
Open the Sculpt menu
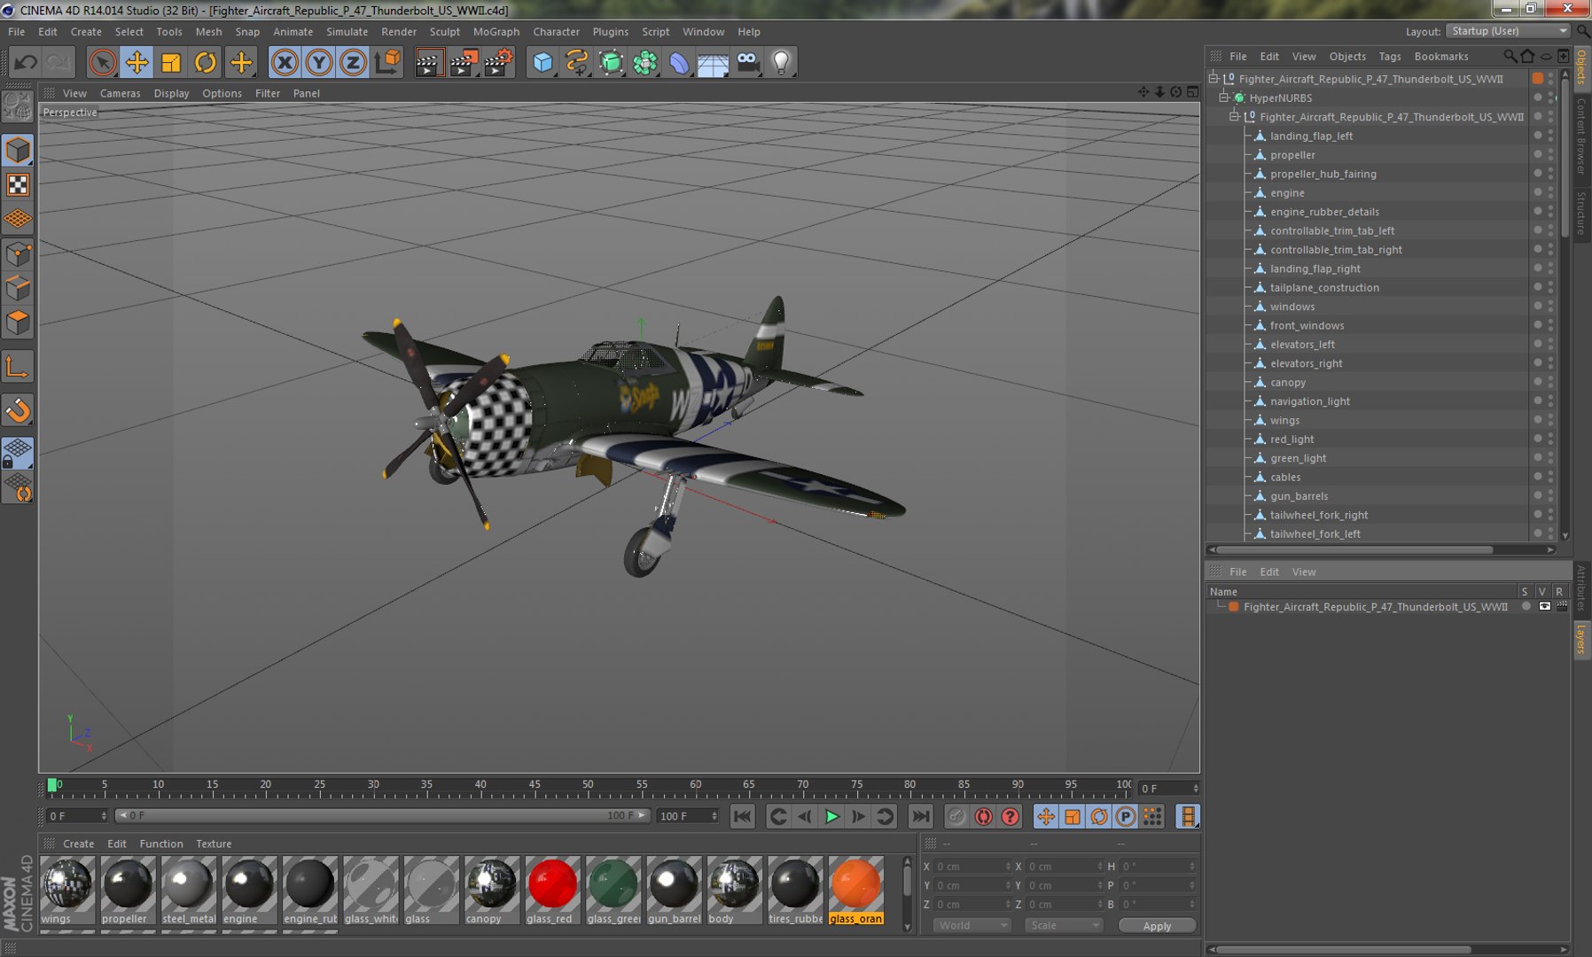click(445, 31)
